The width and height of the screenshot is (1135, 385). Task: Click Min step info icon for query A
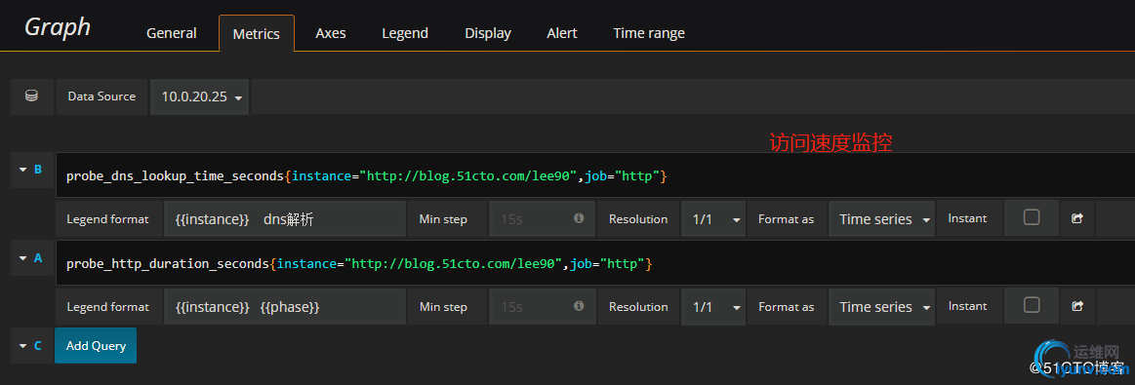click(x=579, y=306)
